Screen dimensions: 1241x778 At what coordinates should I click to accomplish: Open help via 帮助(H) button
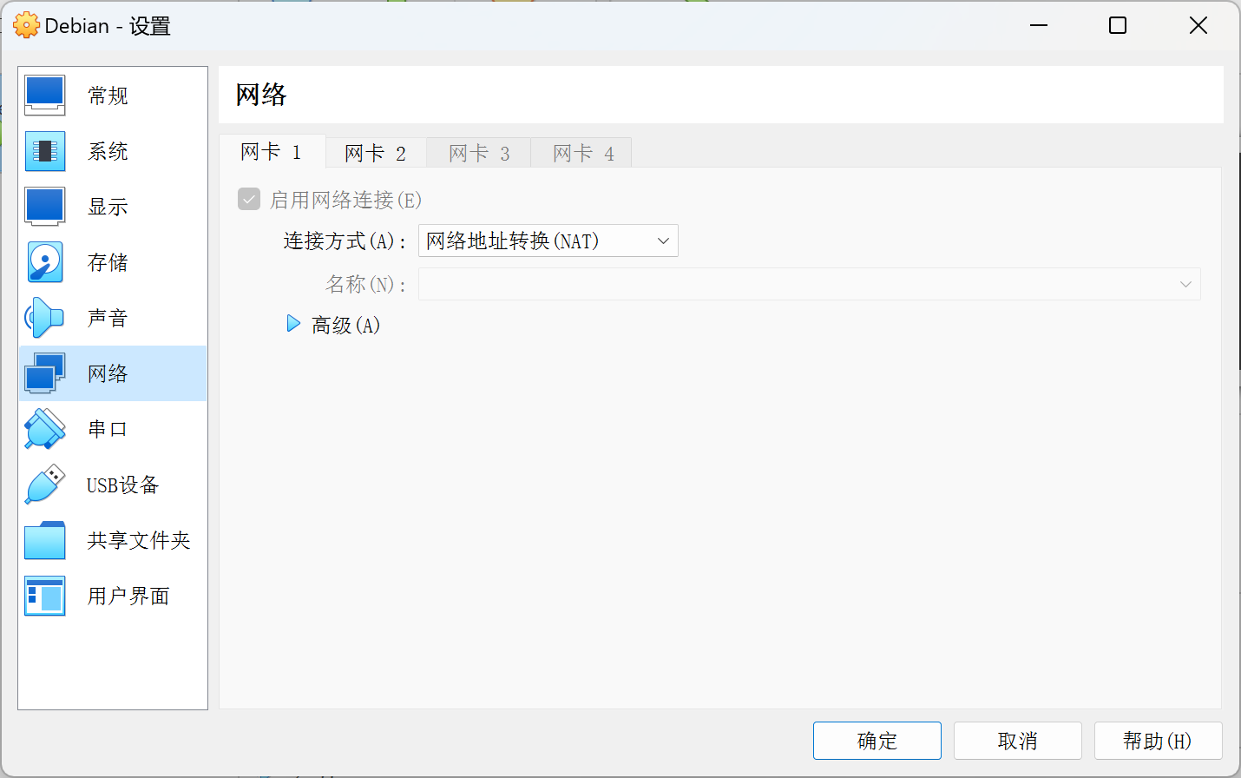coord(1159,741)
